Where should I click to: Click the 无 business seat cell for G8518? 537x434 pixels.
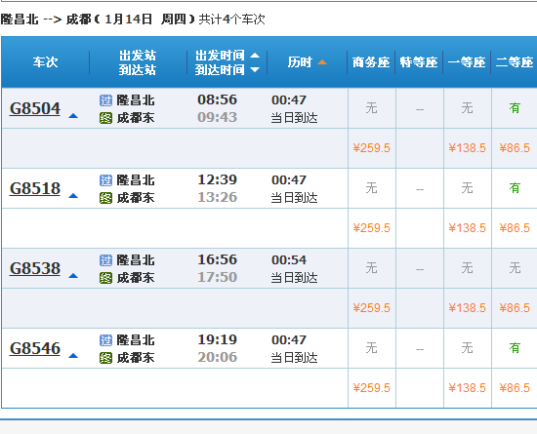click(372, 188)
